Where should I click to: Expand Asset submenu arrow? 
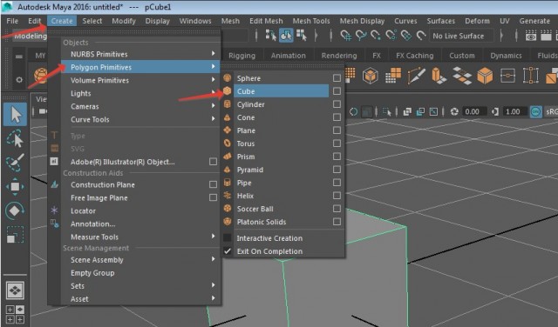click(213, 298)
